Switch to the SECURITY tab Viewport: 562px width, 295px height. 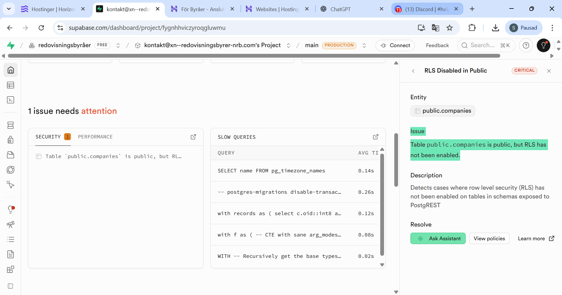tap(53, 137)
